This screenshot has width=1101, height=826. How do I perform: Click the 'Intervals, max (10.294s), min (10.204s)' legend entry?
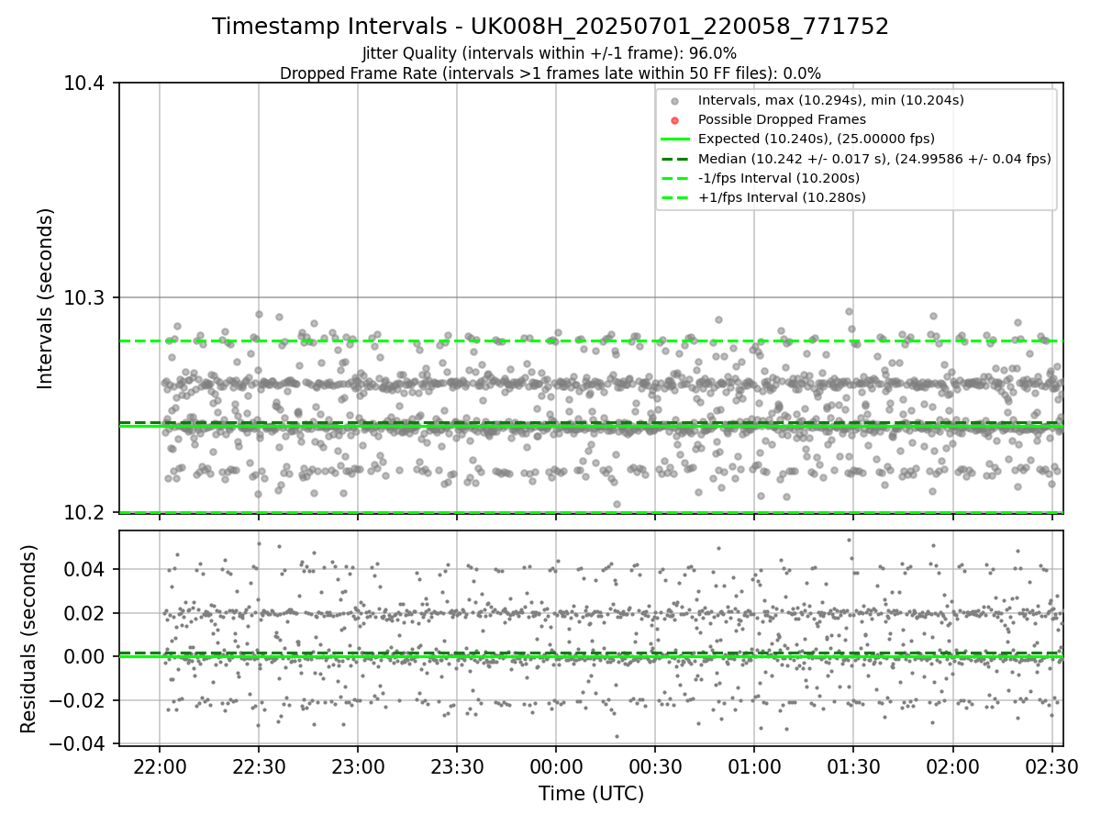pos(831,100)
